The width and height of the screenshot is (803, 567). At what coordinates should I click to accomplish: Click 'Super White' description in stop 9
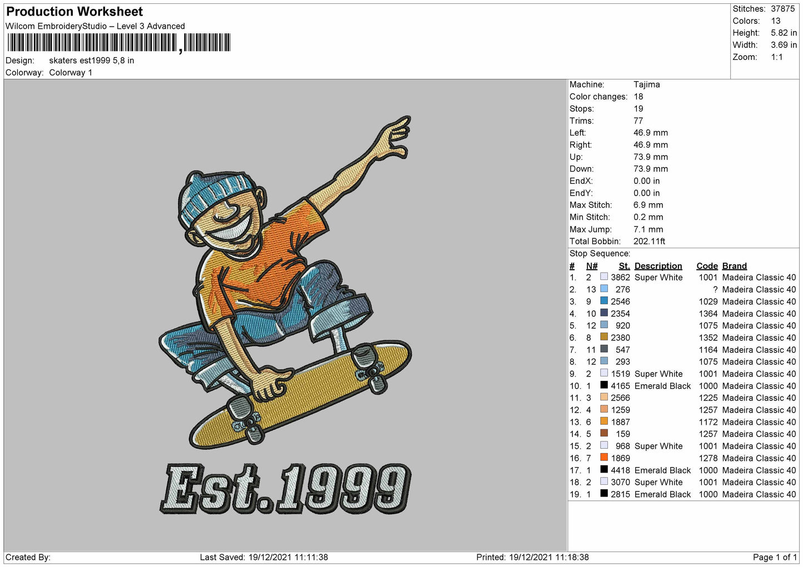point(659,374)
